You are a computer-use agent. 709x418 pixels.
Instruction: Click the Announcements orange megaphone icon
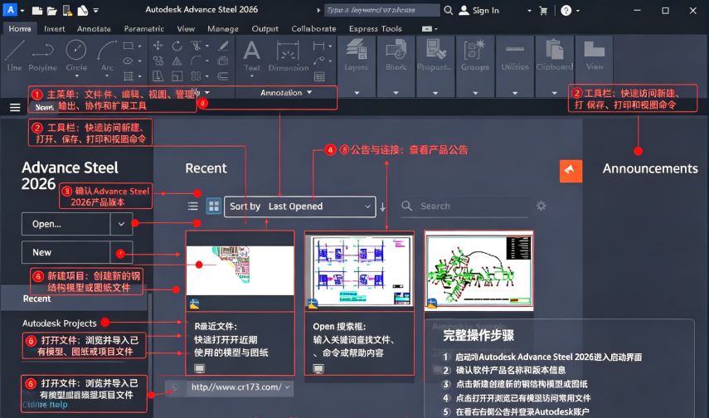click(x=571, y=171)
